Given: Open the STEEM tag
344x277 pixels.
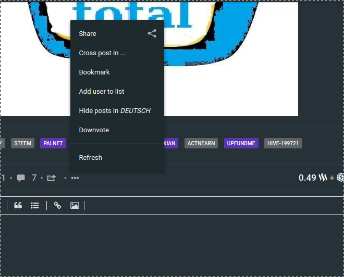Looking at the screenshot, I should (22, 143).
